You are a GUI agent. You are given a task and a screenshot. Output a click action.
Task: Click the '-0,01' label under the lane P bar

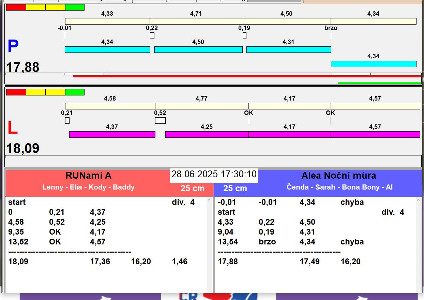coord(64,28)
